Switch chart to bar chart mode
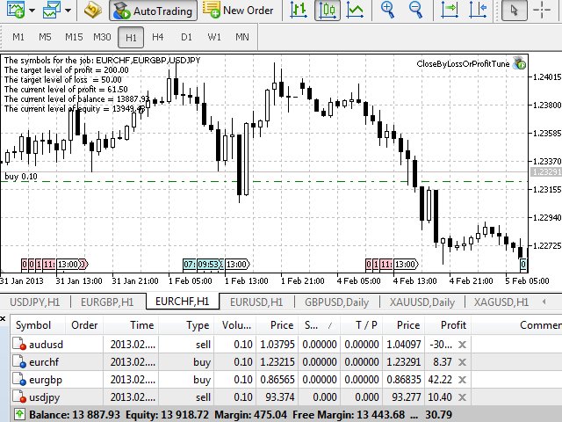 click(299, 11)
